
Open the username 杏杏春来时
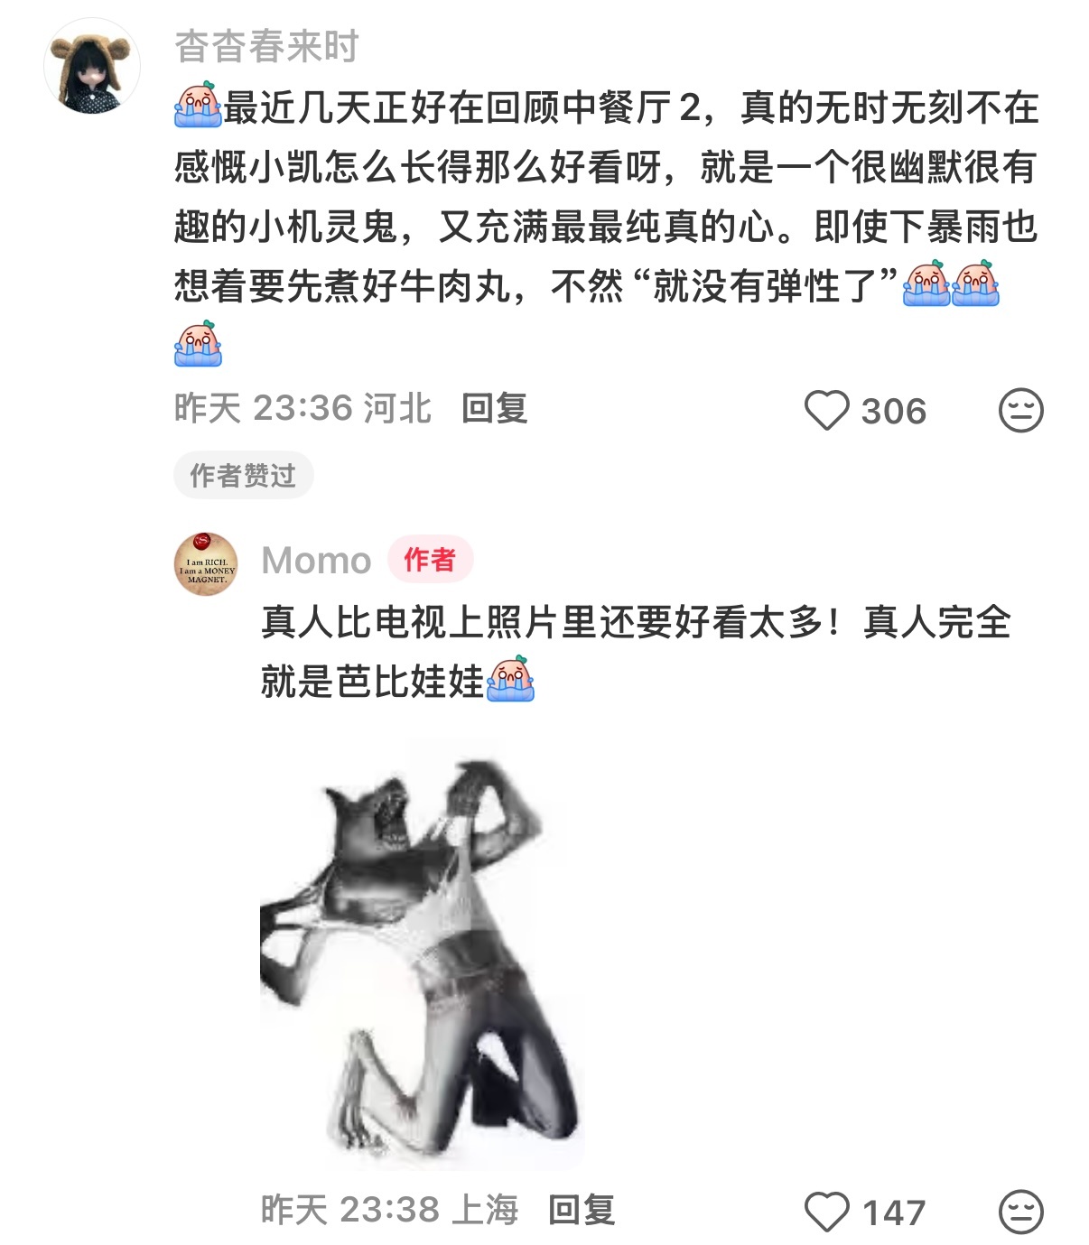(x=266, y=47)
